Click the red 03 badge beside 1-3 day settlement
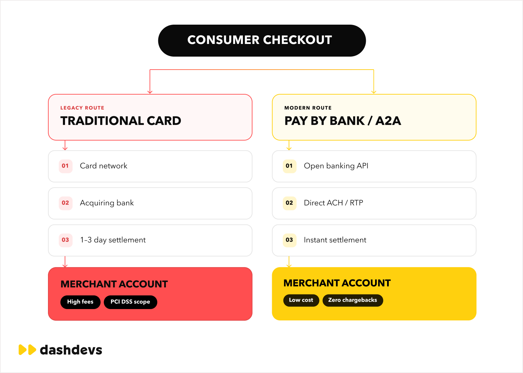The width and height of the screenshot is (523, 373). pos(65,240)
